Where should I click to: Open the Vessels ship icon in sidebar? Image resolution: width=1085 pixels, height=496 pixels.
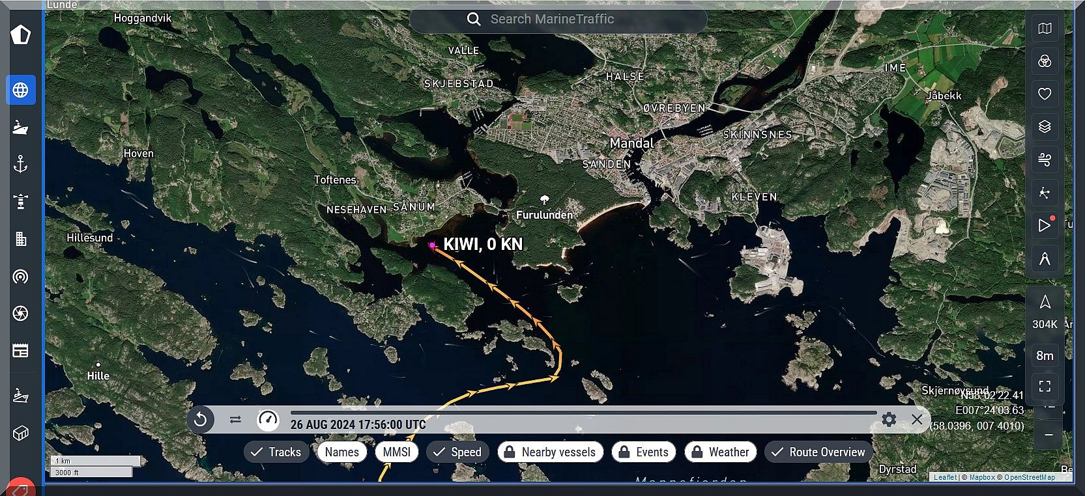[x=21, y=127]
